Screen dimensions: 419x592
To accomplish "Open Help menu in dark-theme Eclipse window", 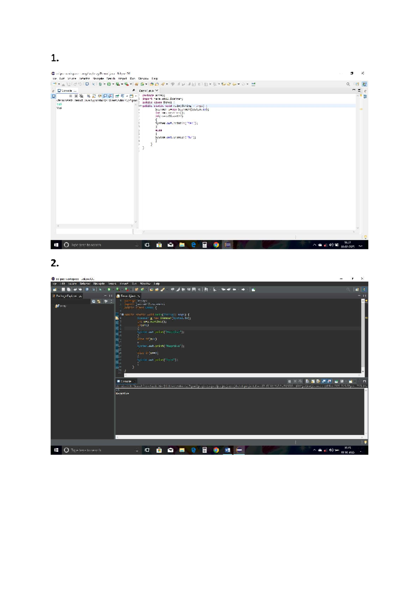I will [x=157, y=284].
